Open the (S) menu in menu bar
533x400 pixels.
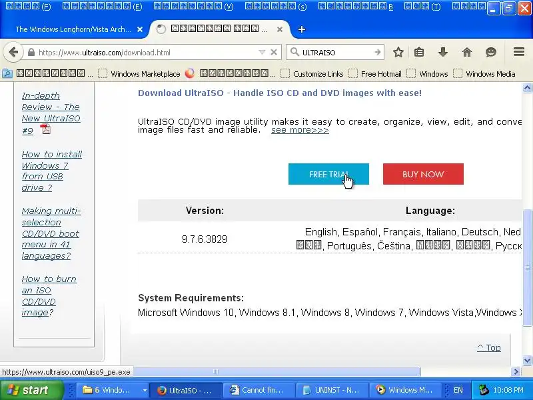tap(276, 7)
